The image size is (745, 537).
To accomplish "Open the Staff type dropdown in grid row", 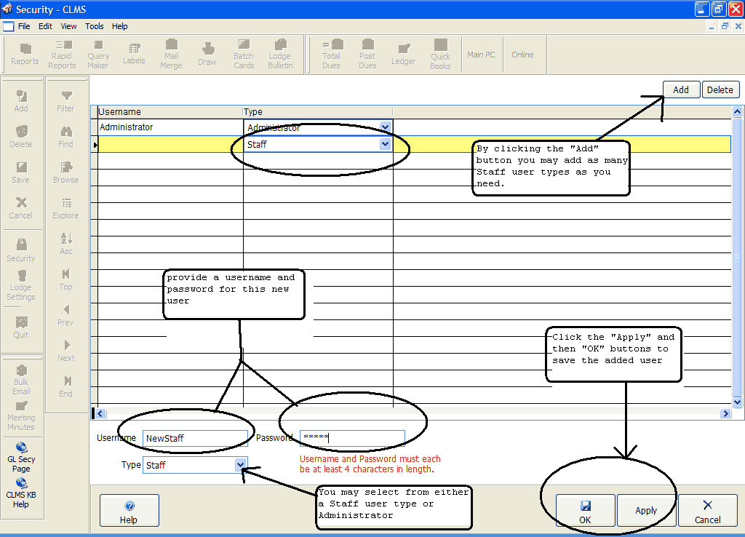I will [x=386, y=144].
